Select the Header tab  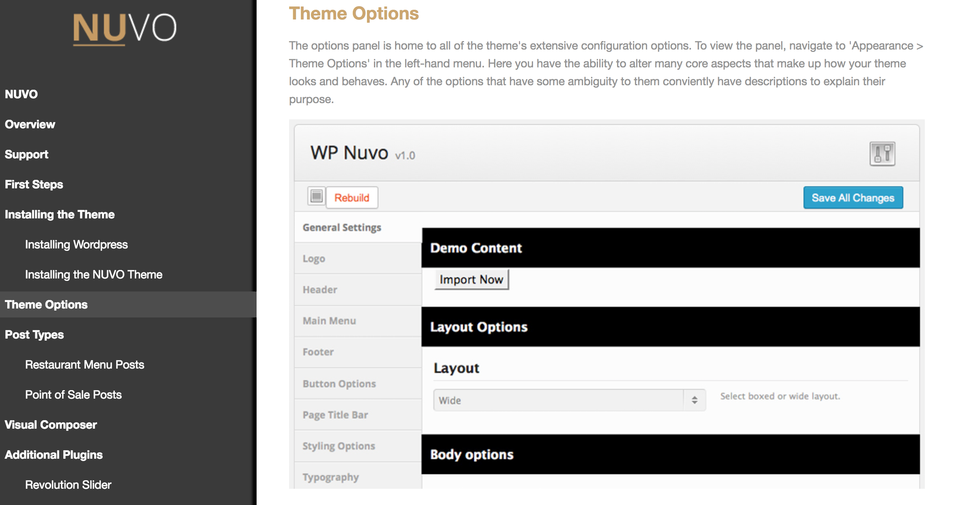(320, 290)
